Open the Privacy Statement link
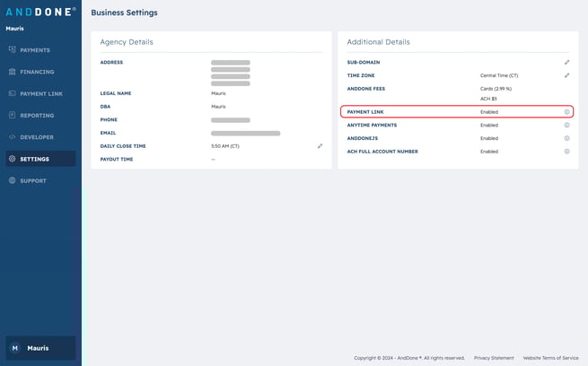The image size is (588, 366). tap(494, 358)
